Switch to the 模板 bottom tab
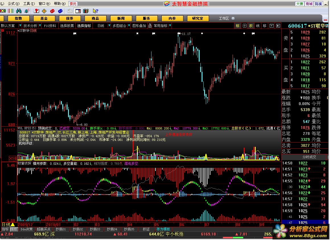This screenshot has height=240, width=330. 14,229
